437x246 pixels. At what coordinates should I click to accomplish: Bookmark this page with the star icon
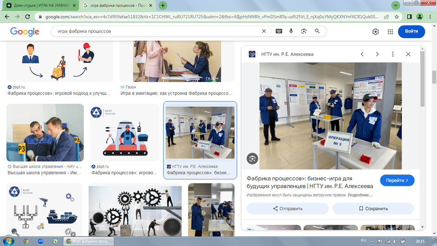point(397,17)
